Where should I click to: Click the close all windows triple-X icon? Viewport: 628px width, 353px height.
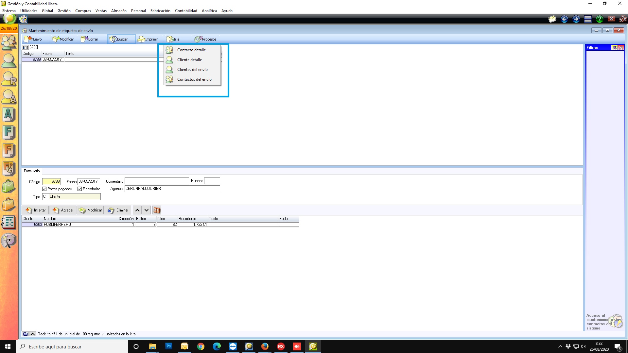tap(623, 19)
